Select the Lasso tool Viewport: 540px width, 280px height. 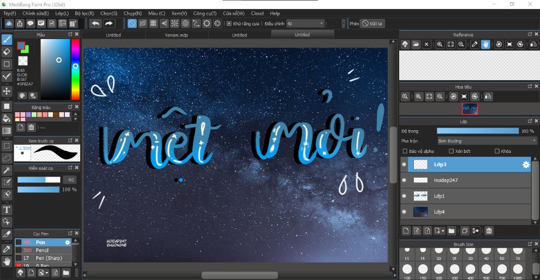coord(6,158)
